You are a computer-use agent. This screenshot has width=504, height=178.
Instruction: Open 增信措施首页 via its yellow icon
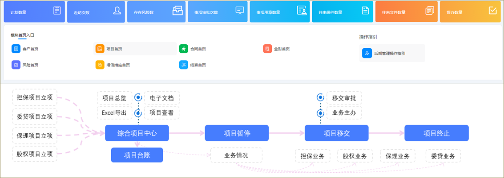tap(100, 65)
